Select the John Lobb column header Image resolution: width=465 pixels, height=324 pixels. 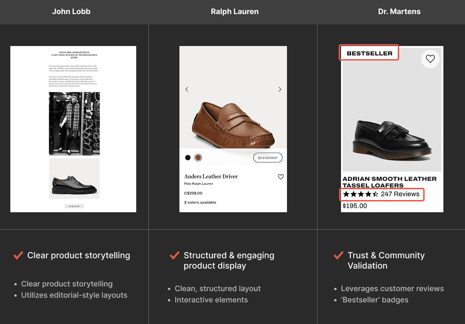[71, 12]
